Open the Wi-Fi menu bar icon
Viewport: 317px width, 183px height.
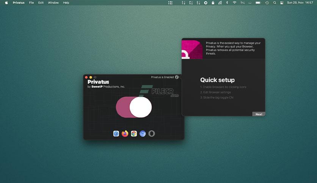234,3
